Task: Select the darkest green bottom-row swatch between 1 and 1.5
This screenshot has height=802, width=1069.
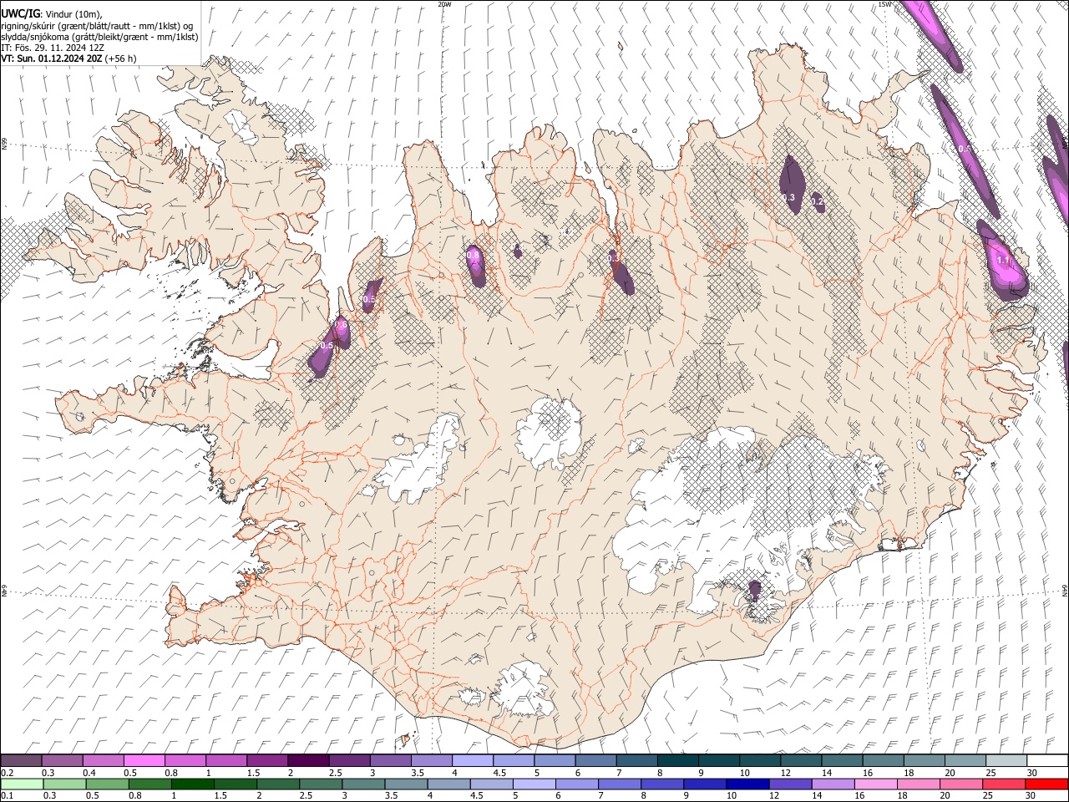Action: 192,784
